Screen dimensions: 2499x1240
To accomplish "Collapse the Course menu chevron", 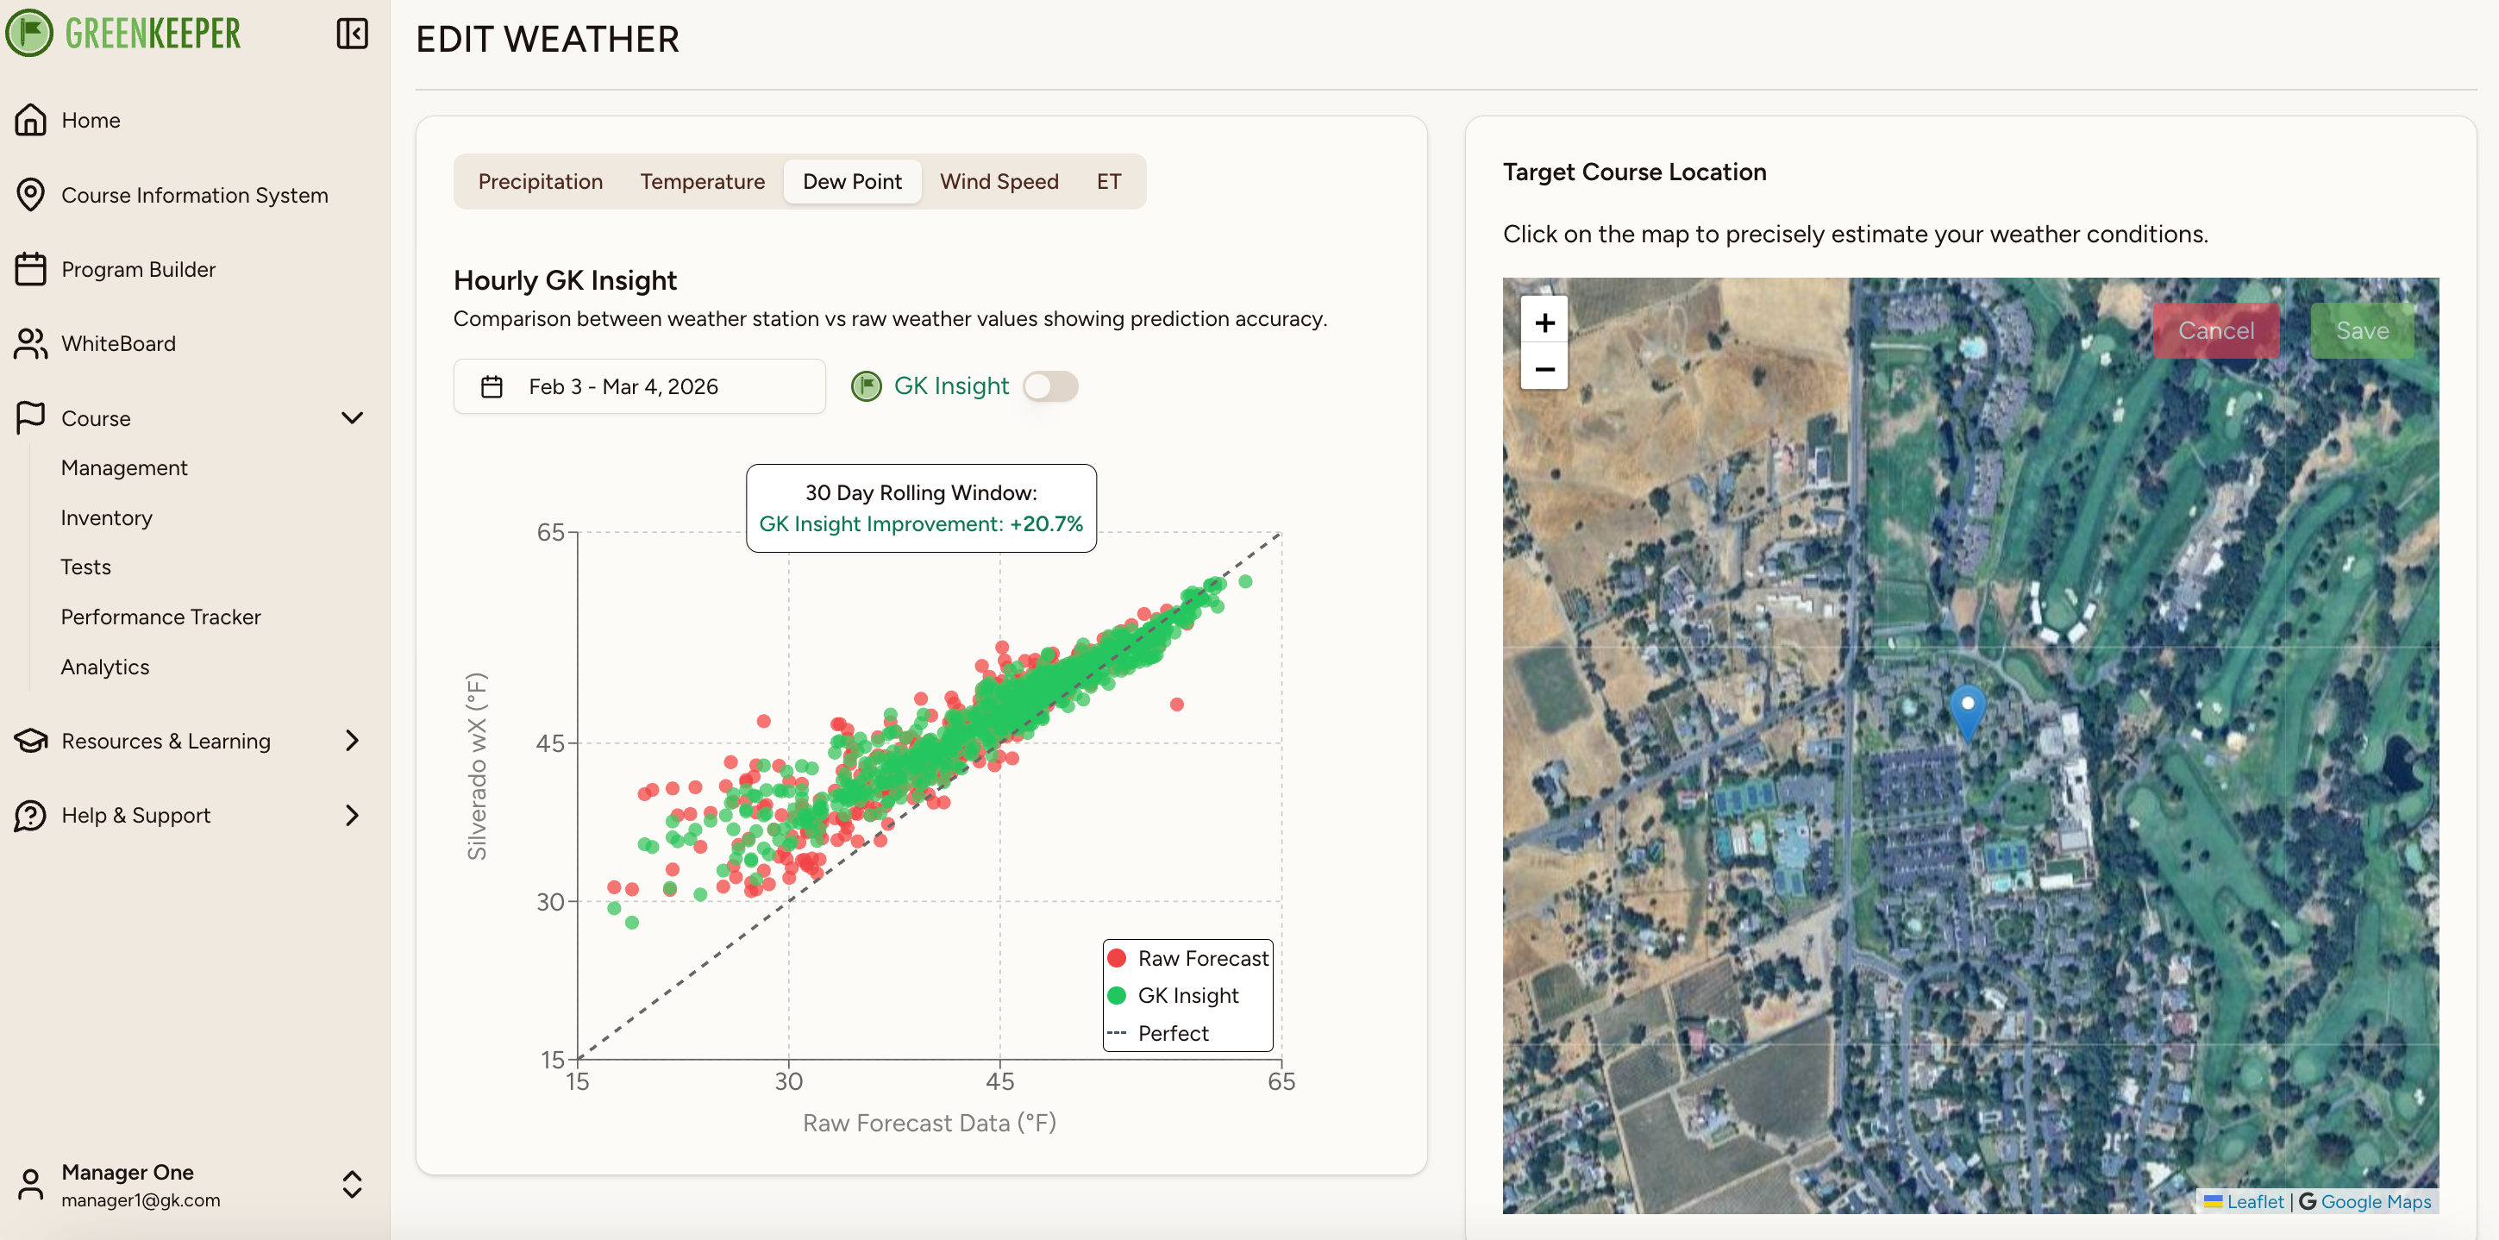I will click(x=352, y=418).
